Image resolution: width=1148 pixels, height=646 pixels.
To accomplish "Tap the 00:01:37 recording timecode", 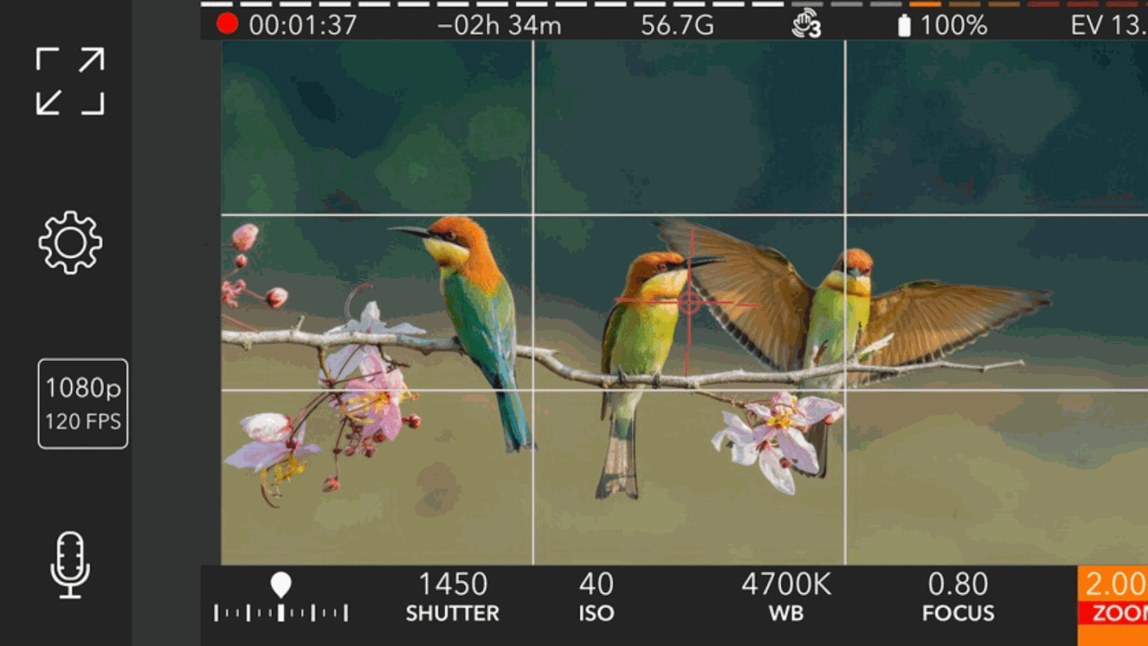I will click(303, 25).
